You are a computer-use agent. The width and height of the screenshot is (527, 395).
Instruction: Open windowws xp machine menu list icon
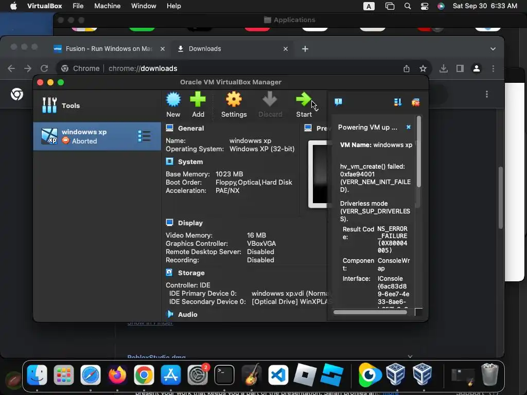point(144,136)
